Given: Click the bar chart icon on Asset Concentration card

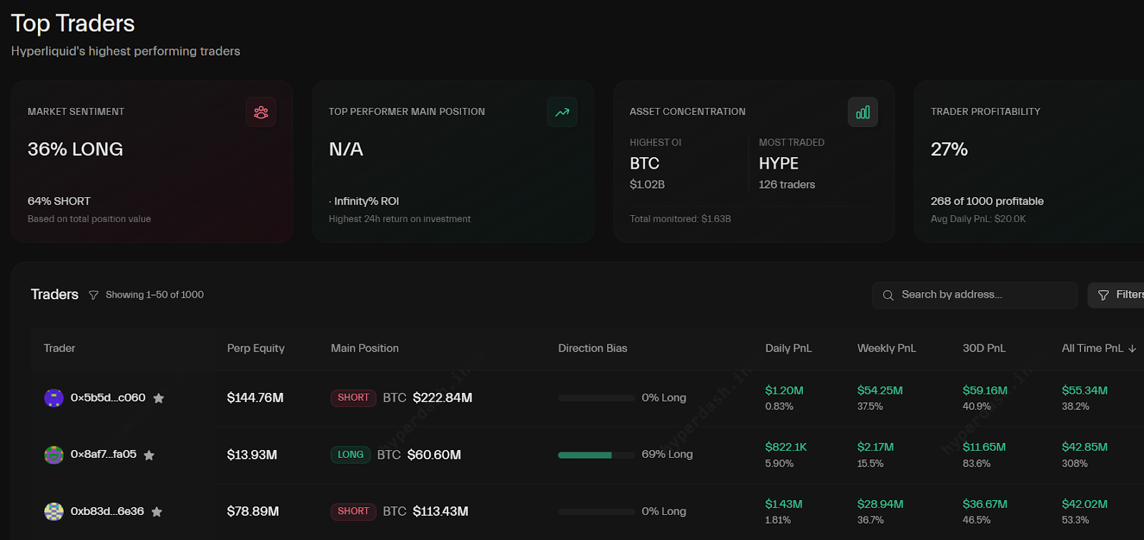Looking at the screenshot, I should [863, 112].
